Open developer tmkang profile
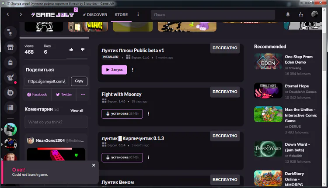Viewport: 328px width, 188px height. (295, 68)
